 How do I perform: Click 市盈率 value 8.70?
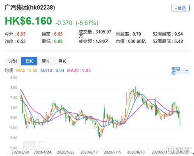137,34
